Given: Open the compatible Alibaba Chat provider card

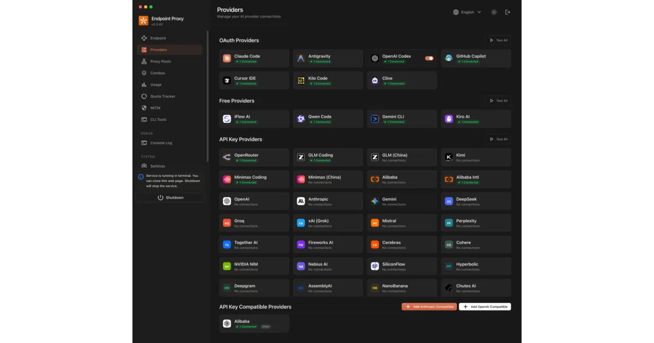Looking at the screenshot, I should coord(254,323).
